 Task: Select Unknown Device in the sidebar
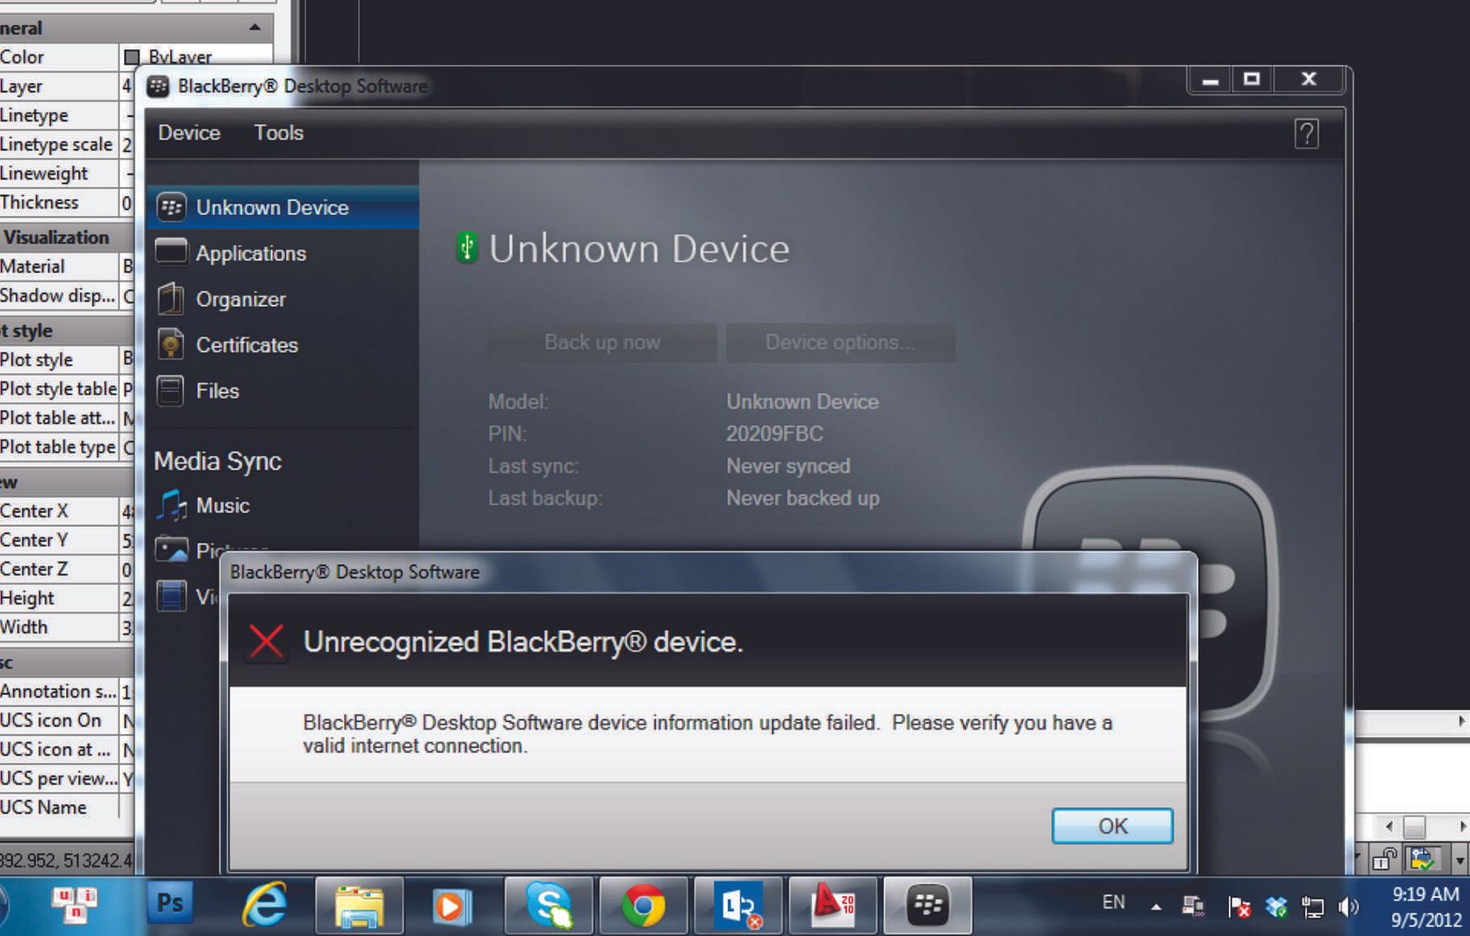tap(283, 207)
